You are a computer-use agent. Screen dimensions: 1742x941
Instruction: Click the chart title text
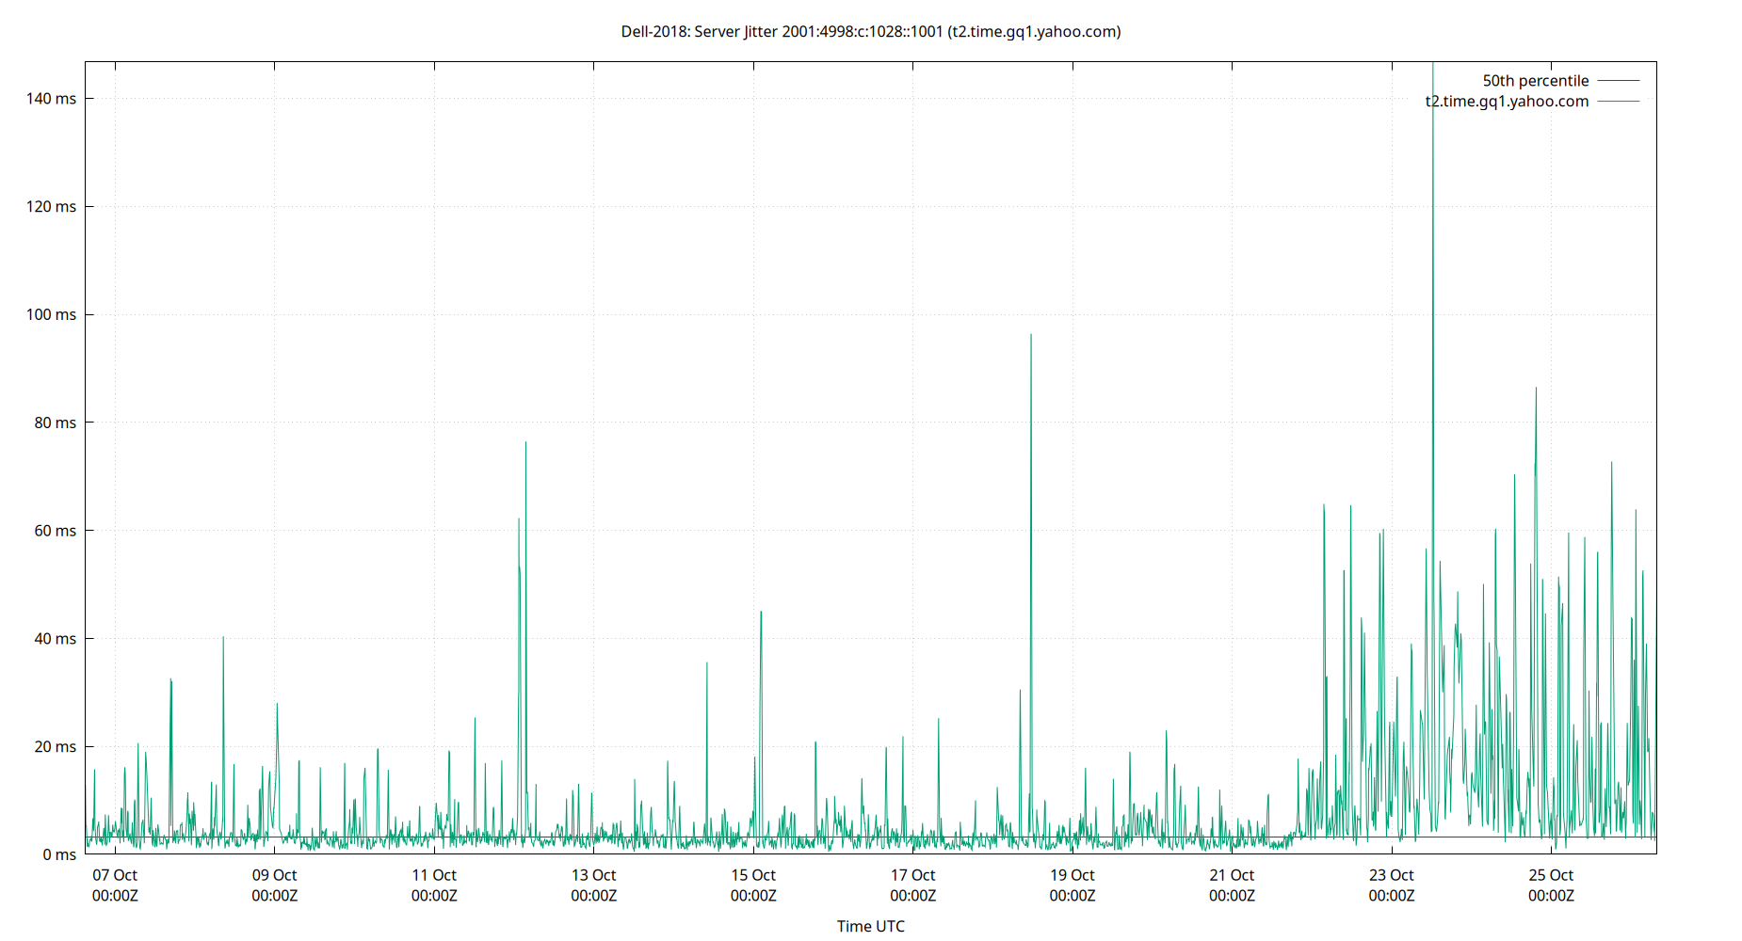coord(869,31)
